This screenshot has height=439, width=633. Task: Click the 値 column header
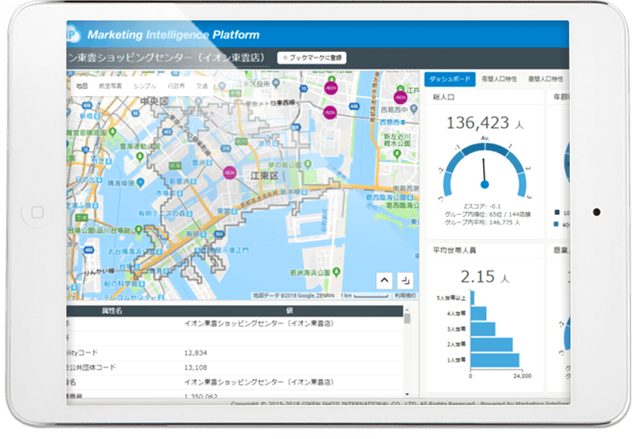coord(289,311)
